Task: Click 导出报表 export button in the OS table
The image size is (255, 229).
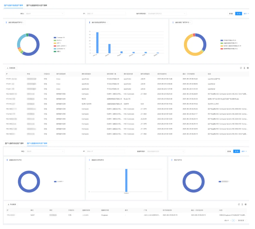Action: pos(12,68)
